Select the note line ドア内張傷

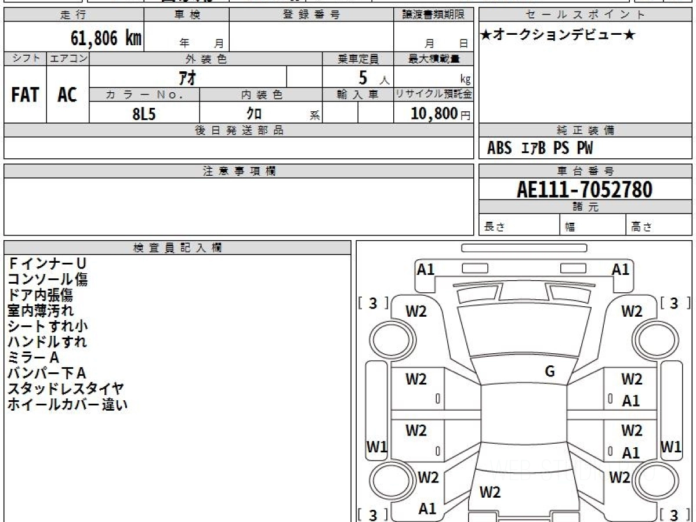click(x=40, y=295)
